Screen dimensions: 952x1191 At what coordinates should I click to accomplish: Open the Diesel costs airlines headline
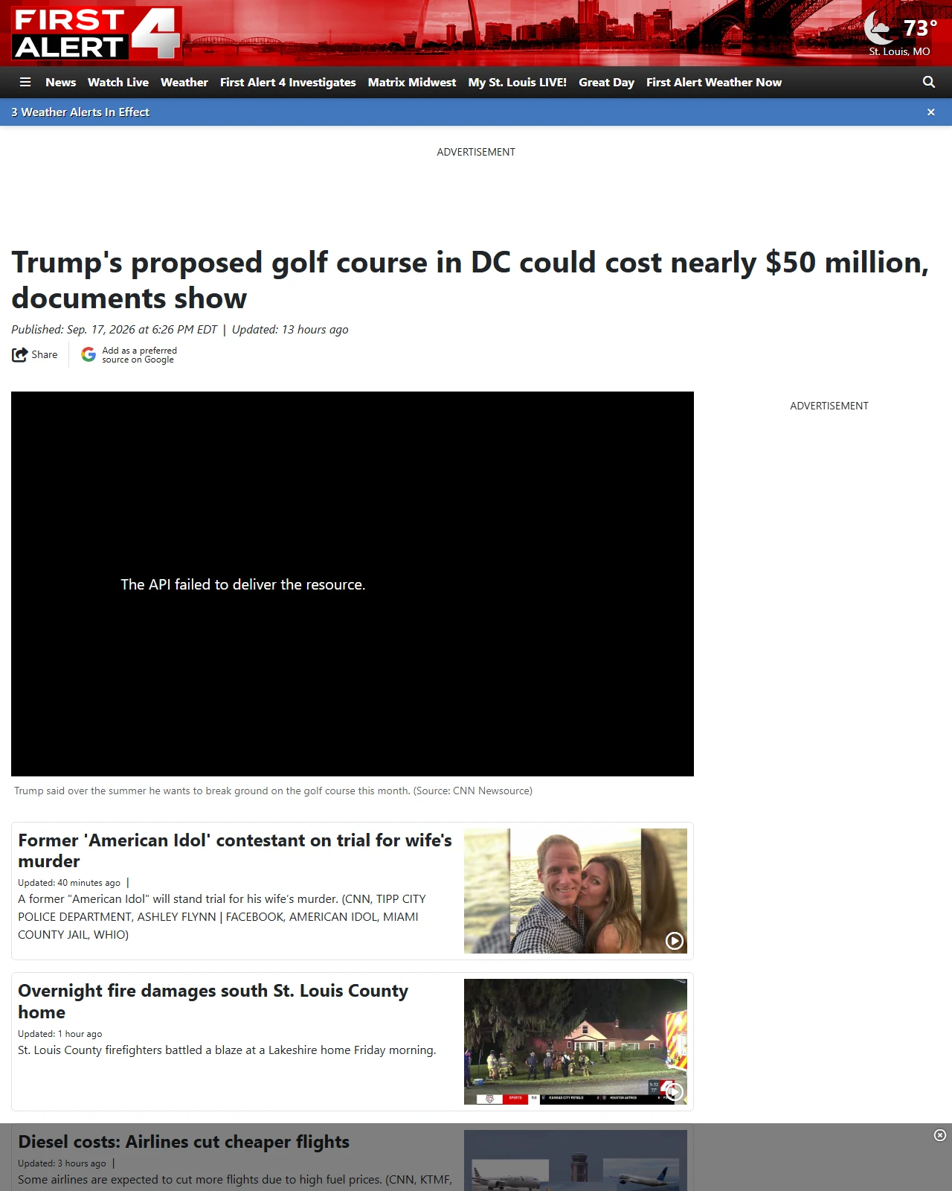coord(184,1142)
